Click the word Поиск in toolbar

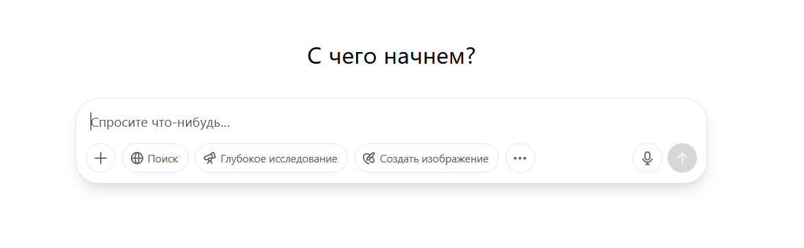(163, 159)
